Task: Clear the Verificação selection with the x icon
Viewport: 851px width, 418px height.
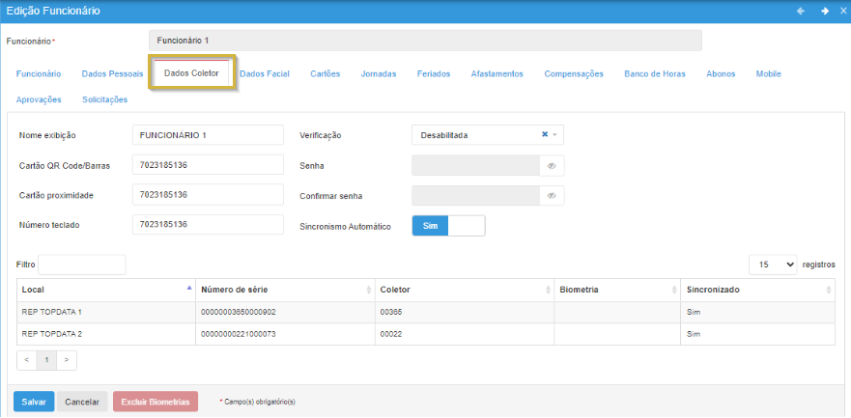Action: coord(545,135)
